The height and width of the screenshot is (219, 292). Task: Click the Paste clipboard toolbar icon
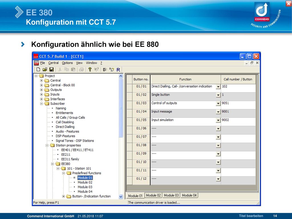(73, 70)
